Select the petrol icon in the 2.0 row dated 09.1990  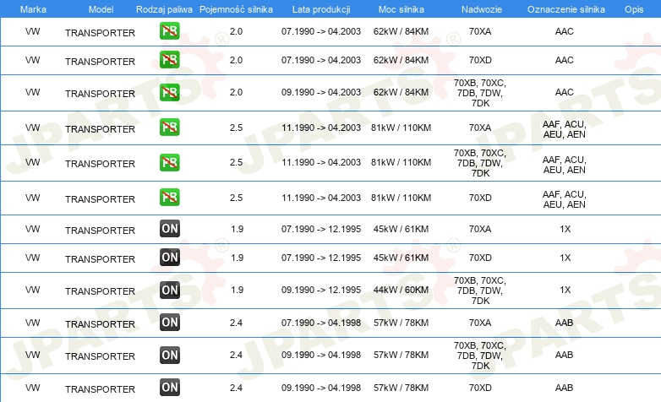(169, 92)
